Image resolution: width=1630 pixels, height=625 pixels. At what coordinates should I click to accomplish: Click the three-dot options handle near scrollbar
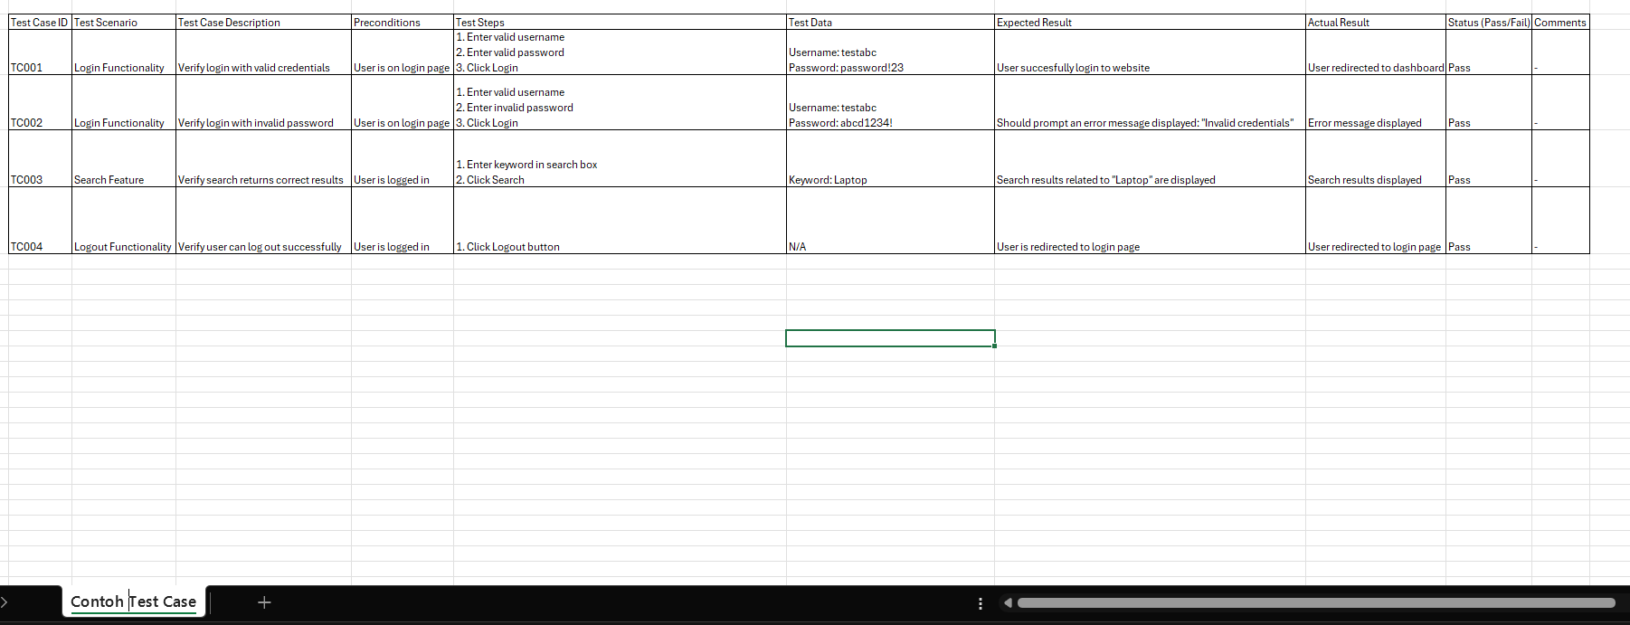tap(981, 603)
